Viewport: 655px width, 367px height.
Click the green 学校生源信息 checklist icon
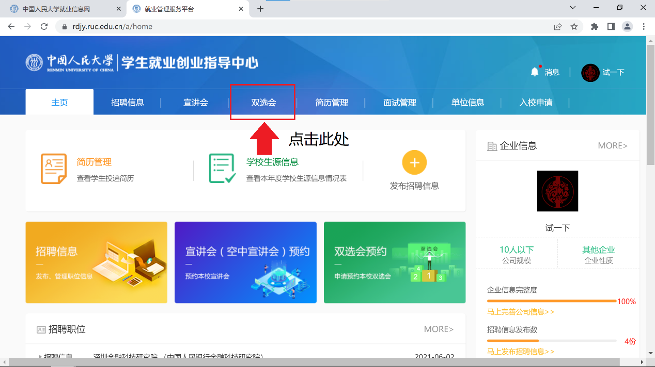pyautogui.click(x=223, y=169)
